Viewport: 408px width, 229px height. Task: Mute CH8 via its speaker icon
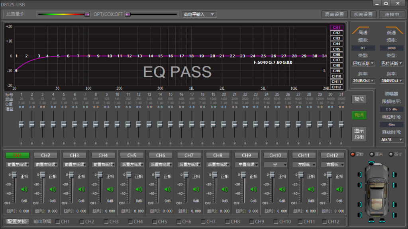(225, 190)
